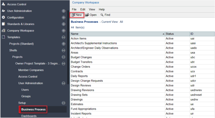Click the User Administration icon in sidebar
This screenshot has width=215, height=118.
[x=3, y=11]
